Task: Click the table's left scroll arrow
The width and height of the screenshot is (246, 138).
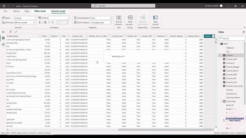Action: pyautogui.click(x=8, y=130)
